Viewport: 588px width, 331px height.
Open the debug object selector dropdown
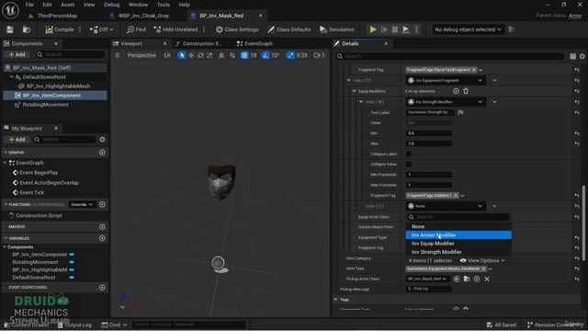point(468,29)
